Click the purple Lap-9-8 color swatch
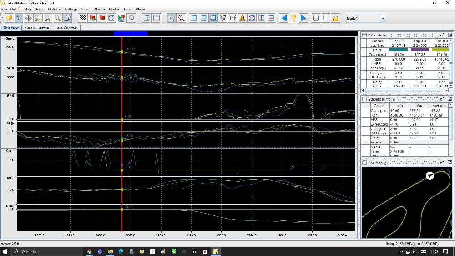 [x=420, y=50]
